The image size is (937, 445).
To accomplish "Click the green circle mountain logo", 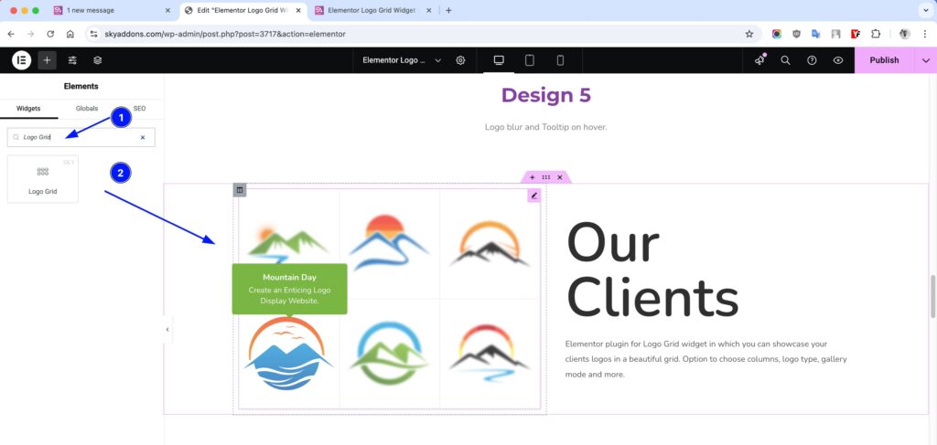I will coord(389,353).
